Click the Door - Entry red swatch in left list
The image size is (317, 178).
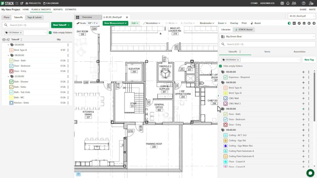(11, 71)
